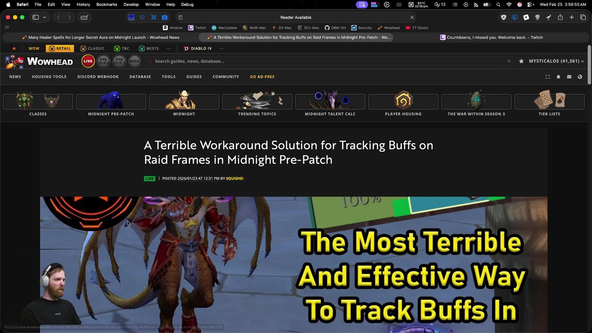Open the MIDNIGHT PRE-PATCH banner
The image size is (592, 333).
[x=111, y=103]
